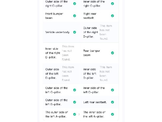Click check icon for inner left A-pillar

point(112,114)
